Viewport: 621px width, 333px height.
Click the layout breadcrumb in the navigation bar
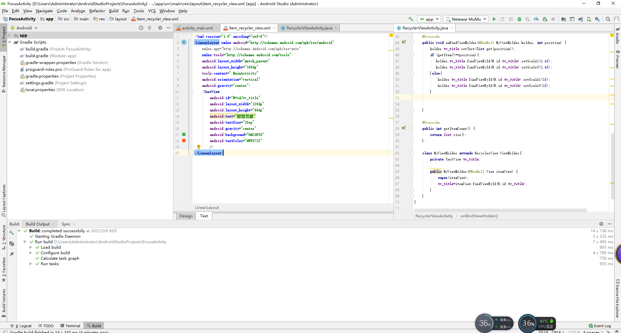(x=118, y=19)
